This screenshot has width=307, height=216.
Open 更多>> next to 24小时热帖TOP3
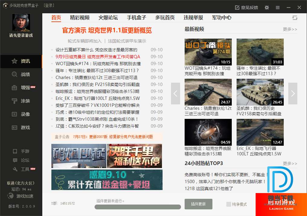pyautogui.click(x=290, y=164)
